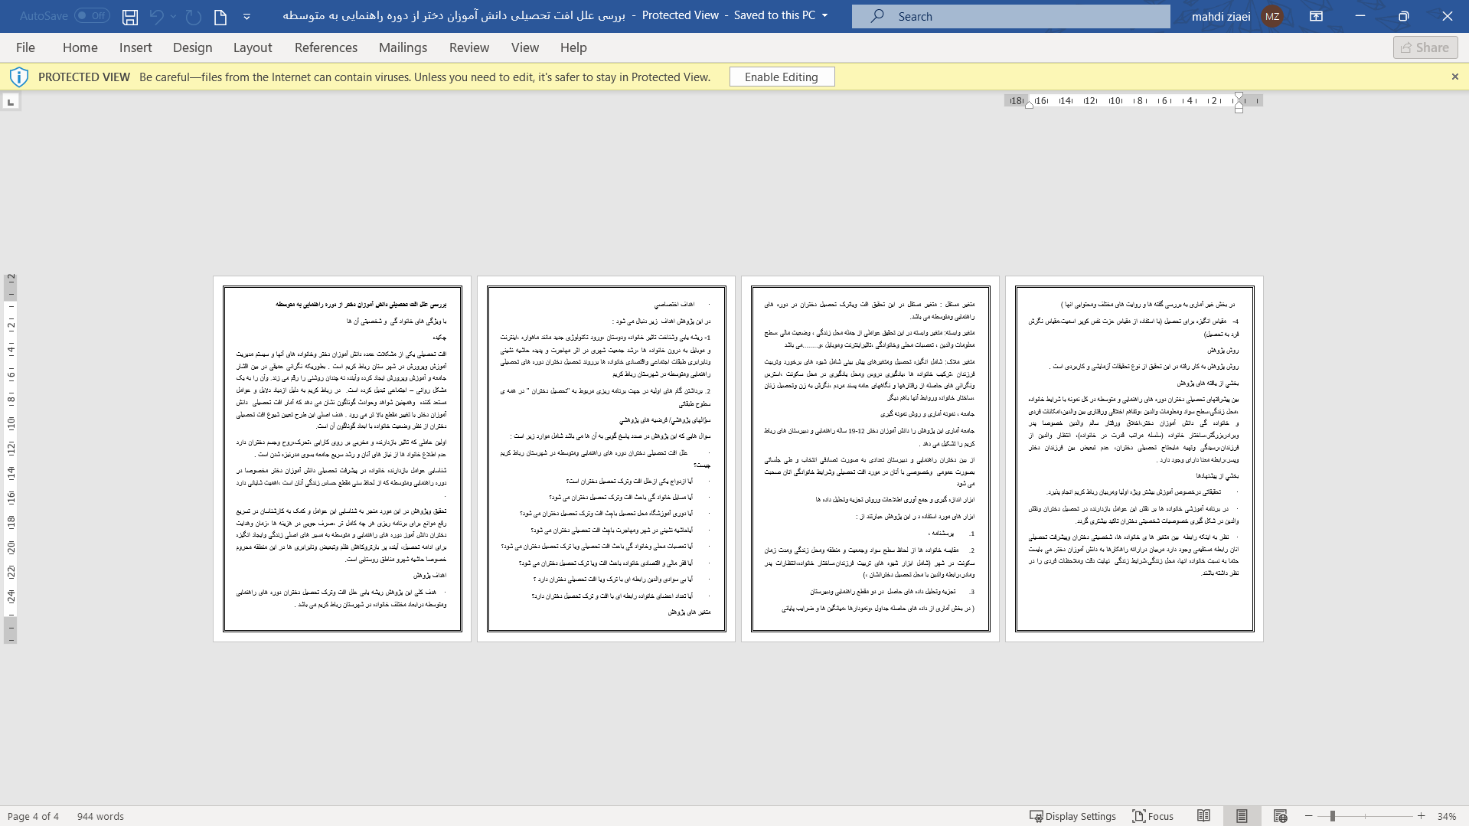
Task: Click the Zoom in plus button
Action: point(1422,816)
